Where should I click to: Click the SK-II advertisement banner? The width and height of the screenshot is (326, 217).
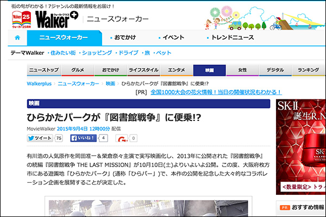(301, 147)
